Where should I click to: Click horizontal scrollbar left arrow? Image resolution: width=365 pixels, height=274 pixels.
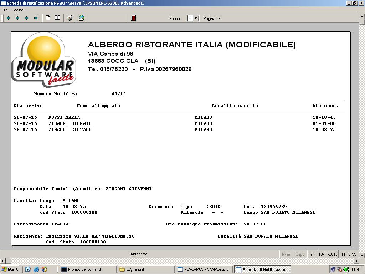(2, 261)
